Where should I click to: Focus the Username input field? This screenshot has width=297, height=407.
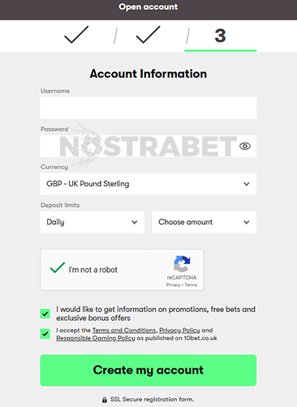point(148,107)
